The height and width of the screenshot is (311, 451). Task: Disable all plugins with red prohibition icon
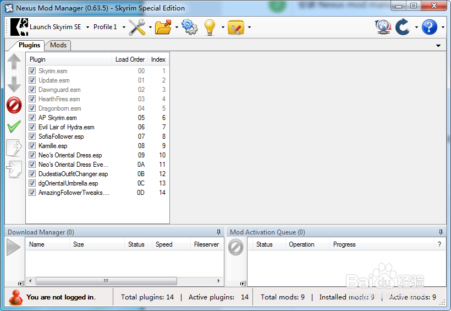tap(14, 105)
